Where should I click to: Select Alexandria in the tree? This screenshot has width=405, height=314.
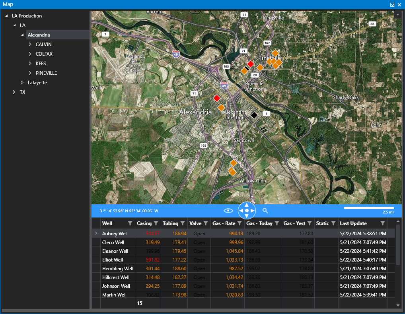39,35
